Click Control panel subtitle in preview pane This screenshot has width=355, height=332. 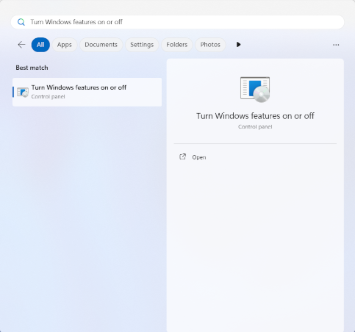coord(255,127)
